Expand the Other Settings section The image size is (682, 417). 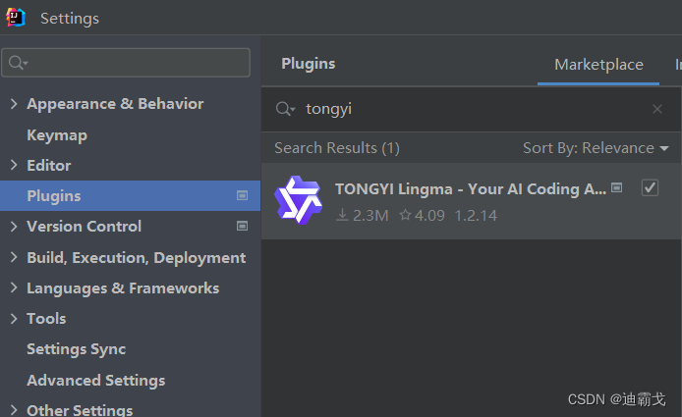[14, 410]
